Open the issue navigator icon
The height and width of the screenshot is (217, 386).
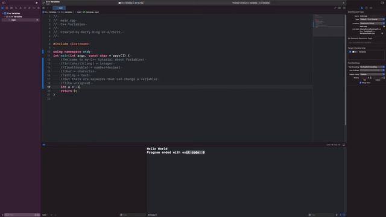click(x=21, y=8)
